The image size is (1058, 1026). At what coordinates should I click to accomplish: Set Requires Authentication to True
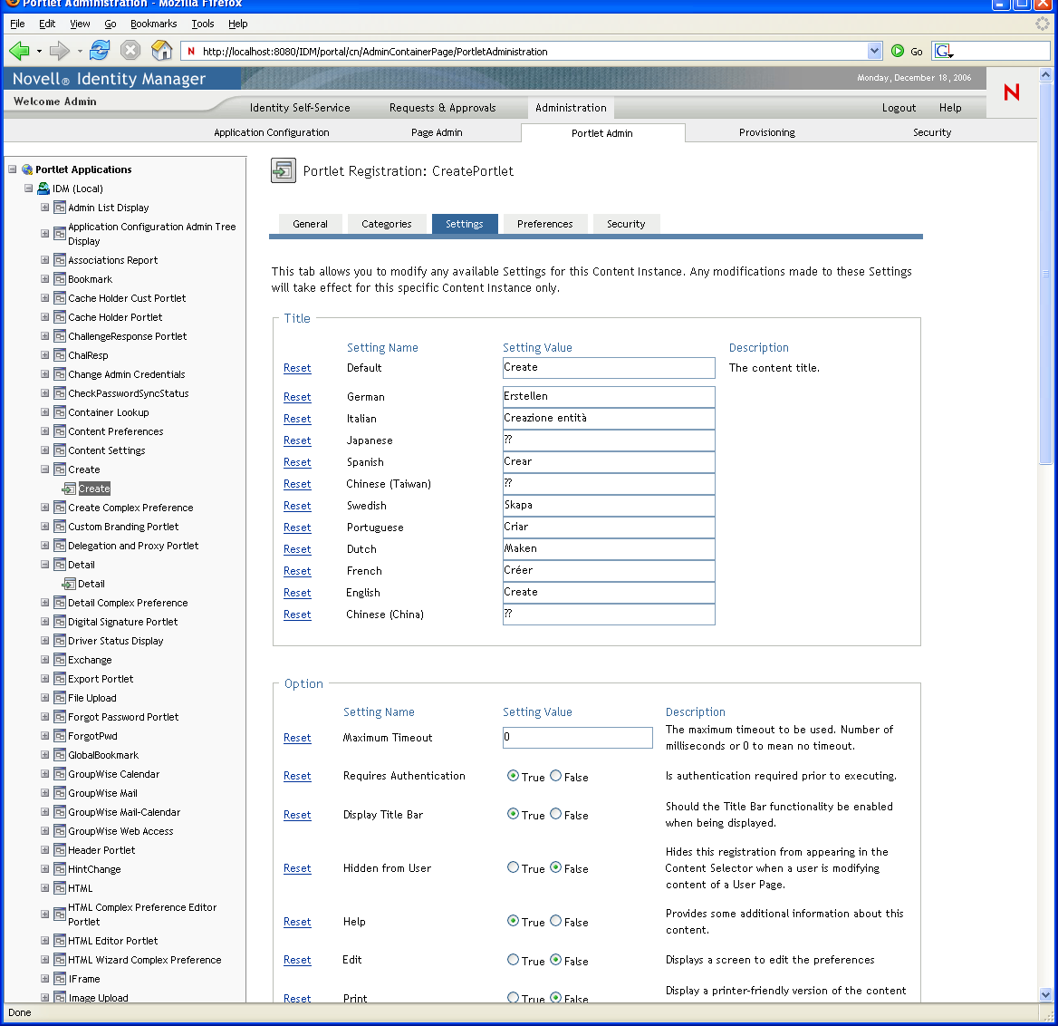click(x=513, y=776)
